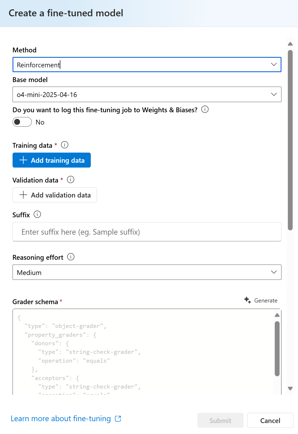
Task: Toggle Weights & Biases logging switch
Action: (22, 122)
